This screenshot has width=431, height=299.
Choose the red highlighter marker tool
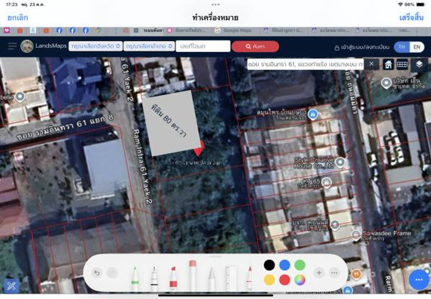point(173,279)
